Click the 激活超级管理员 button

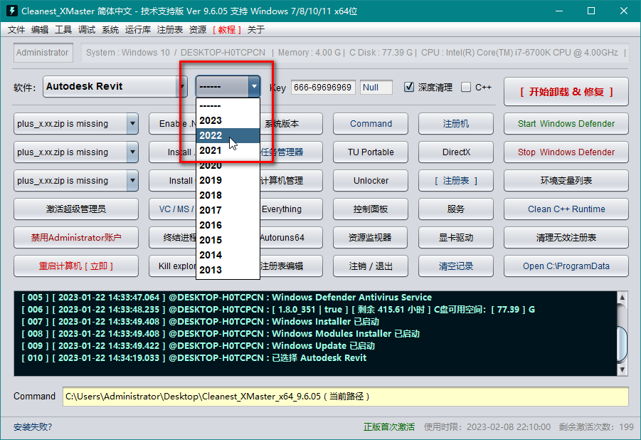coord(76,209)
